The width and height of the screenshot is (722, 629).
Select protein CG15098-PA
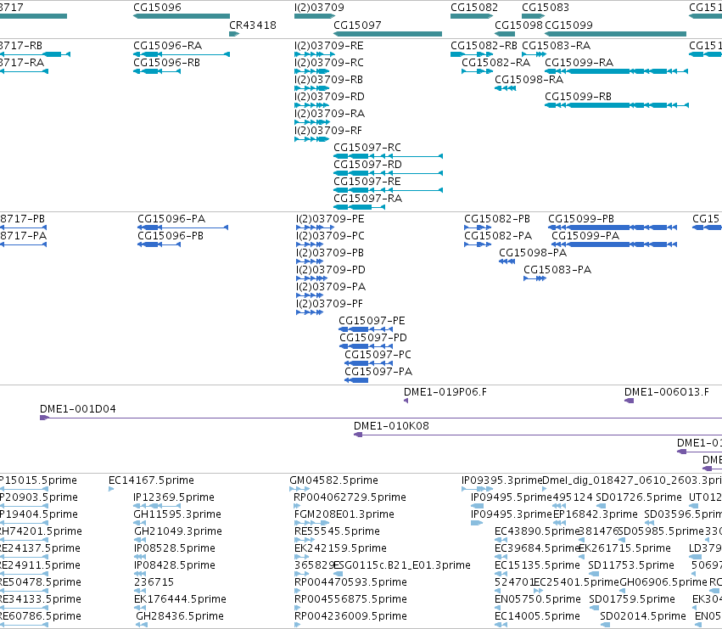pos(533,253)
